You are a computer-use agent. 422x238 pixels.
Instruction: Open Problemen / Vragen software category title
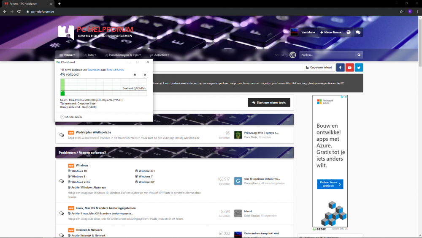coord(82,153)
